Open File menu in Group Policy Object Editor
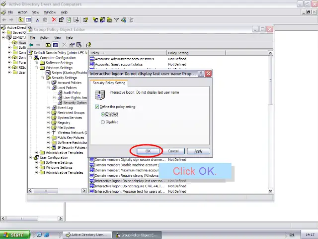Image resolution: width=318 pixels, height=239 pixels. coord(32,38)
